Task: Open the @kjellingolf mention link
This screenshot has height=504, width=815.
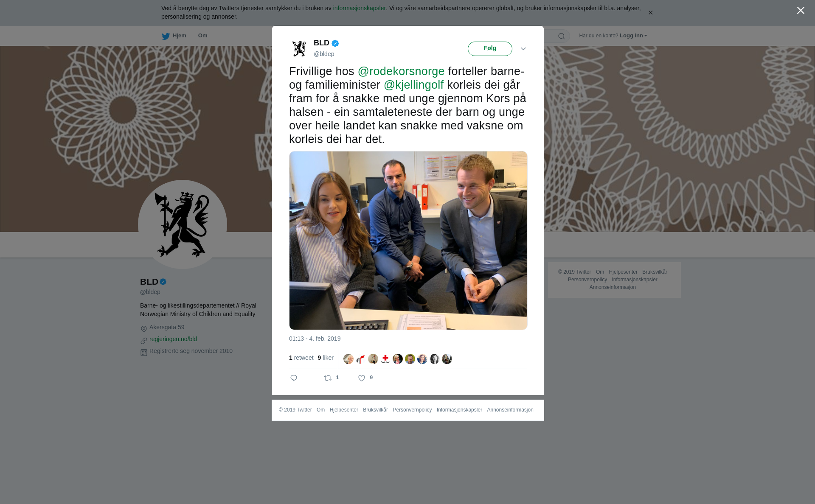Action: pos(413,85)
